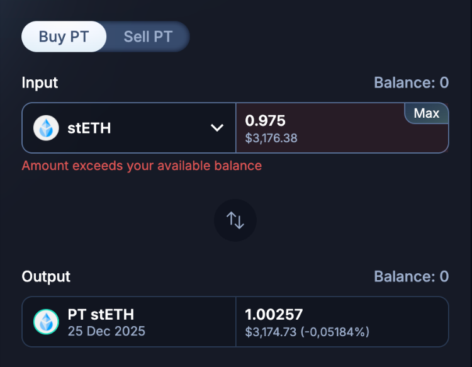
Task: Click the Max amount button
Action: pos(427,113)
